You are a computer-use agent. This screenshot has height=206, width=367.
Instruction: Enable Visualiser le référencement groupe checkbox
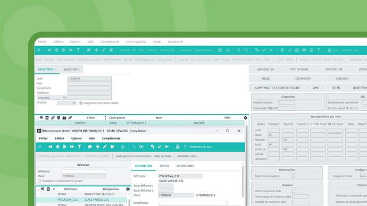click(39, 181)
